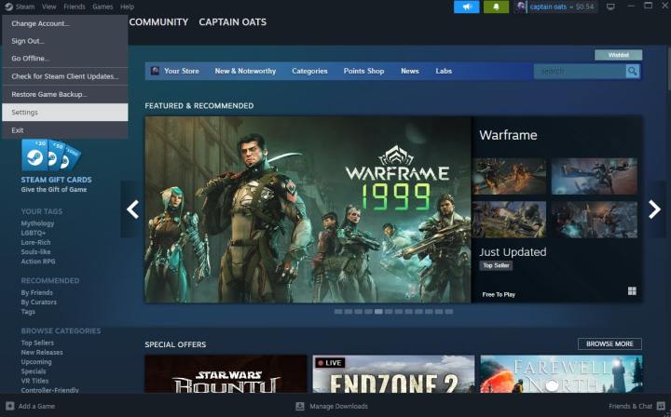Image resolution: width=671 pixels, height=417 pixels.
Task: Go to previous featured game arrow
Action: tap(132, 209)
